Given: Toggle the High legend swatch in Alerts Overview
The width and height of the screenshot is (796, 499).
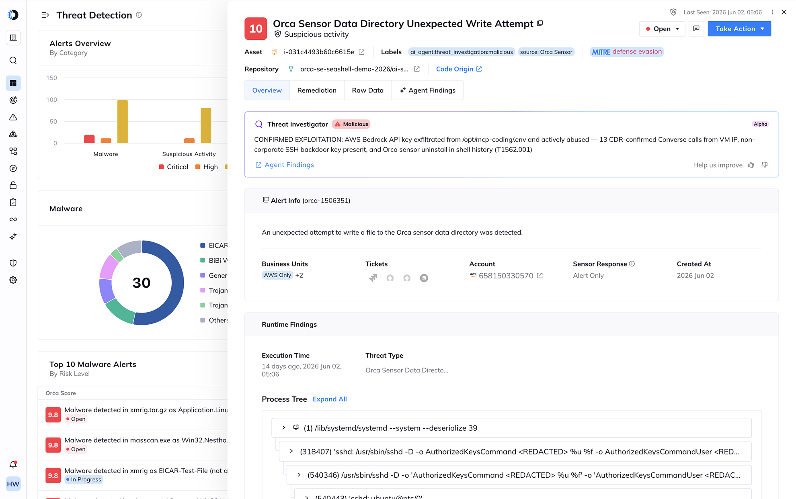Looking at the screenshot, I should (x=197, y=167).
